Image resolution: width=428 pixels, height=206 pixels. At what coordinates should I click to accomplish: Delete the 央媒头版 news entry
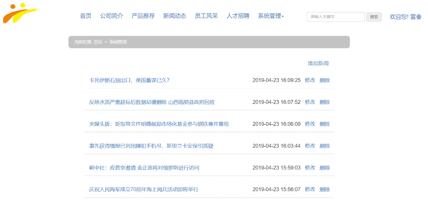click(x=325, y=124)
